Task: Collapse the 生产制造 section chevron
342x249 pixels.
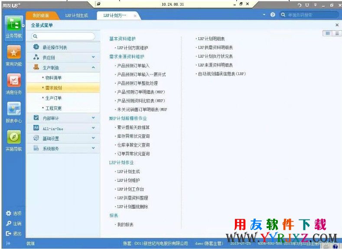Action: coord(93,67)
